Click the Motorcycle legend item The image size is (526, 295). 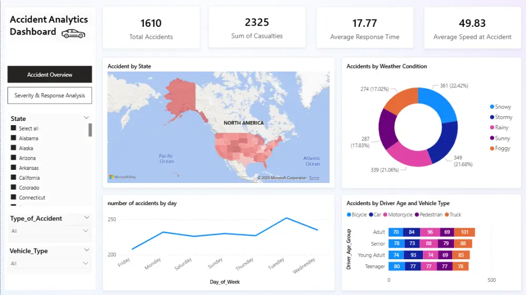[398, 215]
